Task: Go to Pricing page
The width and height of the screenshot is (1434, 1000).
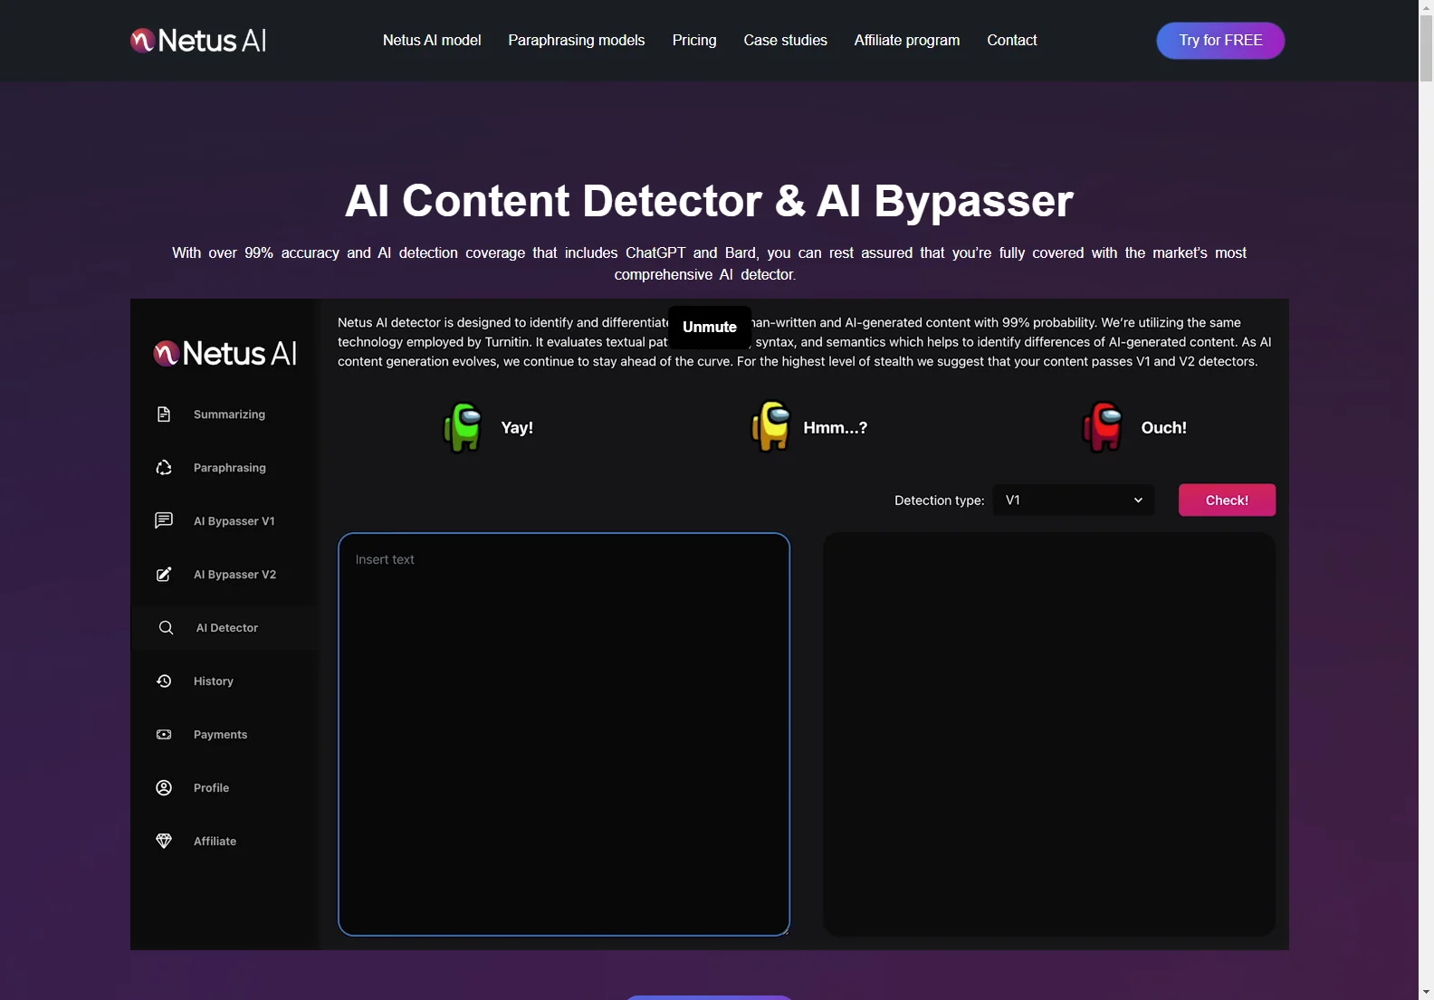Action: [694, 41]
